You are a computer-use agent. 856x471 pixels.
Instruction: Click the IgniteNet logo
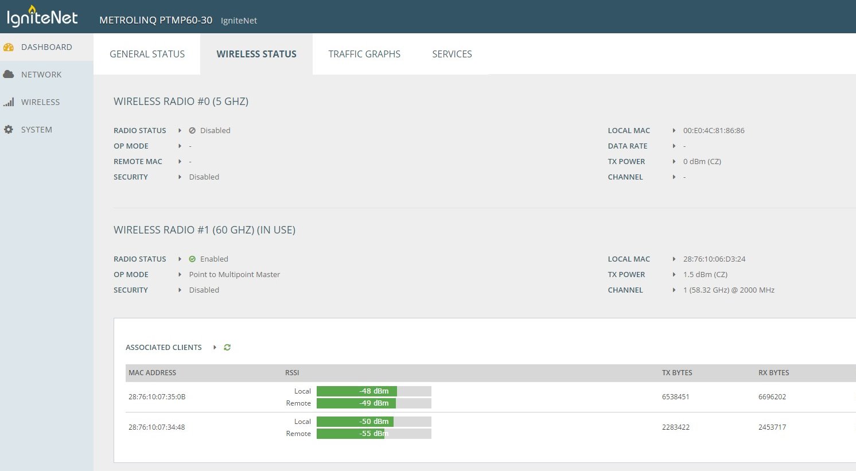(x=42, y=17)
